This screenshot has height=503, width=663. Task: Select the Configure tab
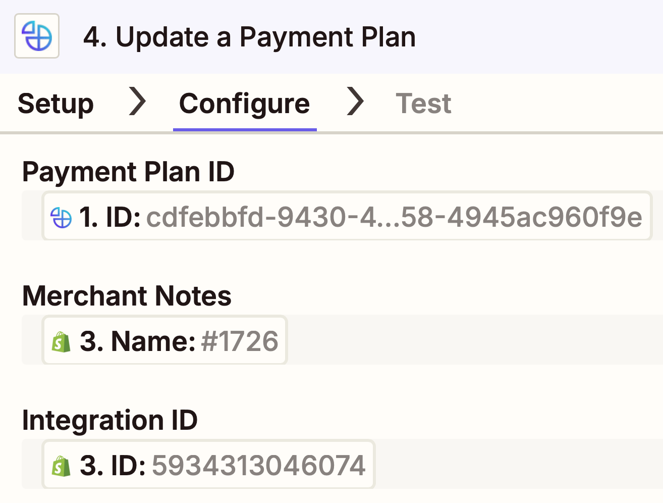click(x=244, y=104)
